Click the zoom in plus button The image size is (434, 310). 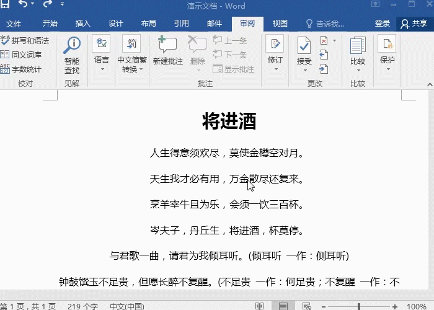coord(395,307)
